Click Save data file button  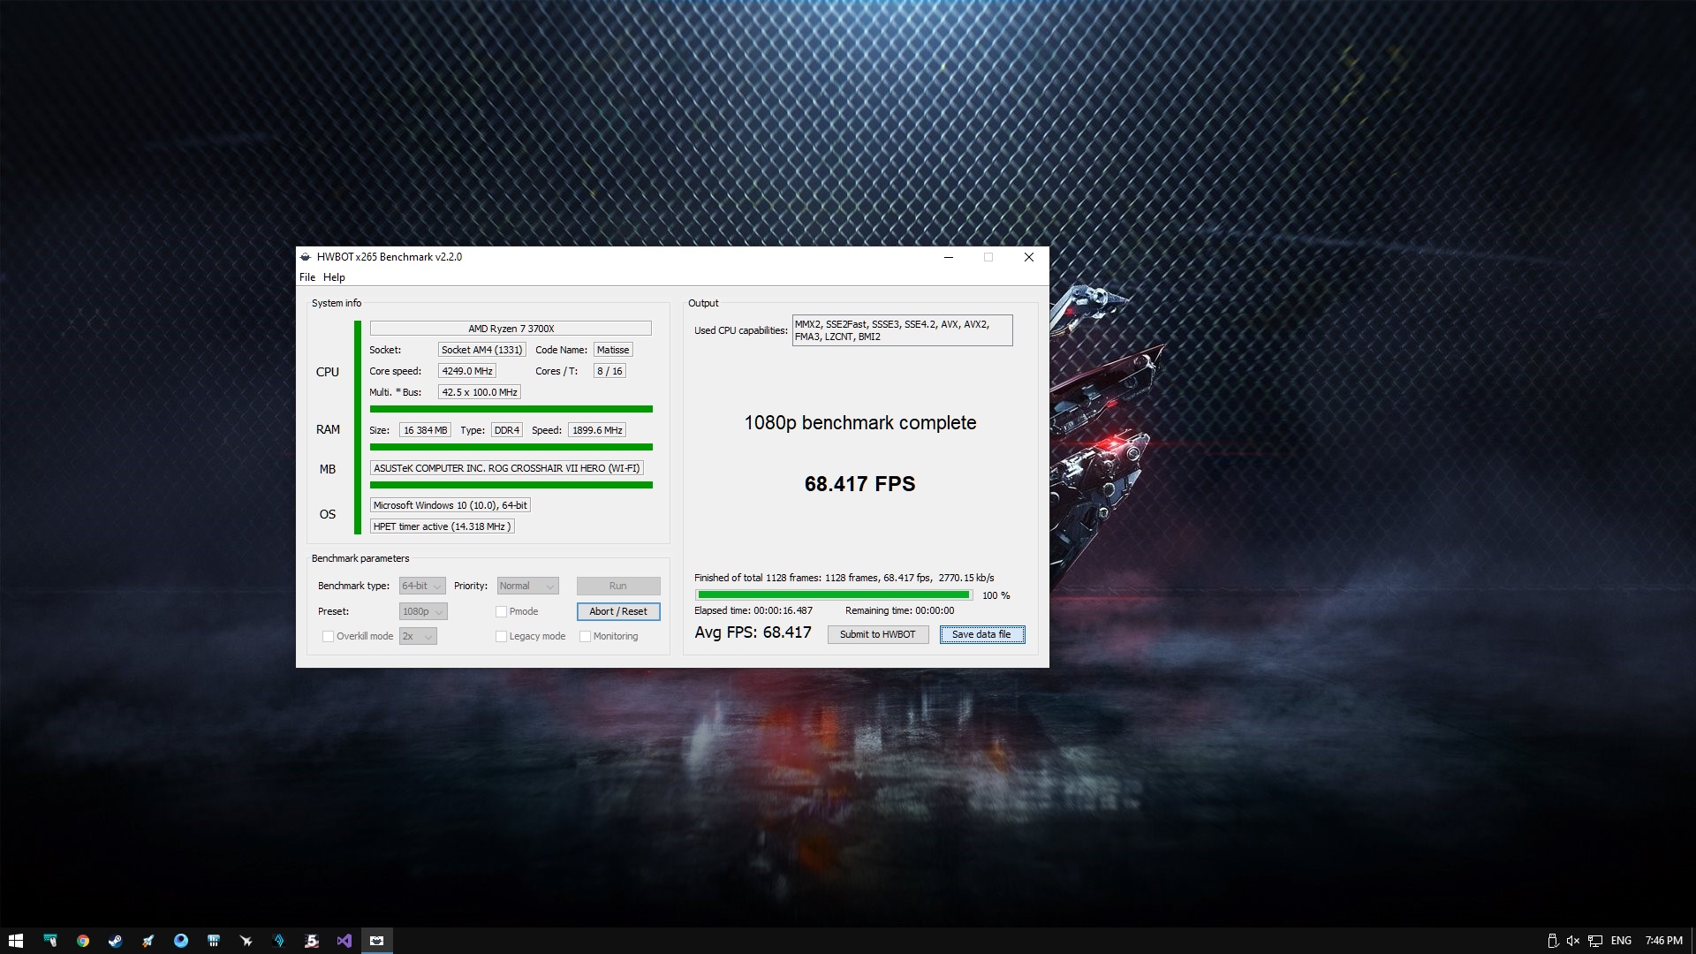(982, 634)
